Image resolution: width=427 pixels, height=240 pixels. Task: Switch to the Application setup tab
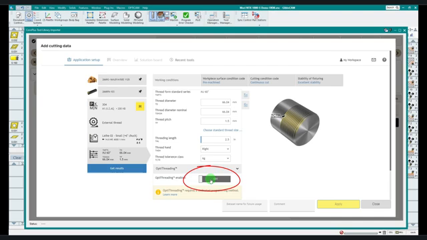coord(83,60)
